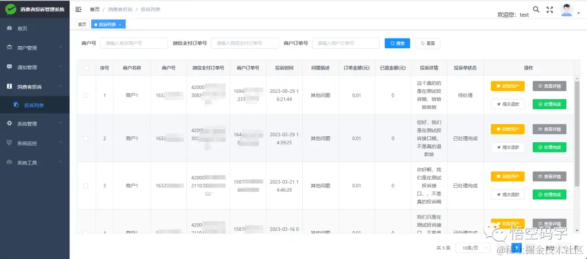Image resolution: width=587 pixels, height=259 pixels.
Task: Open the header search magnifier icon
Action: pos(536,9)
